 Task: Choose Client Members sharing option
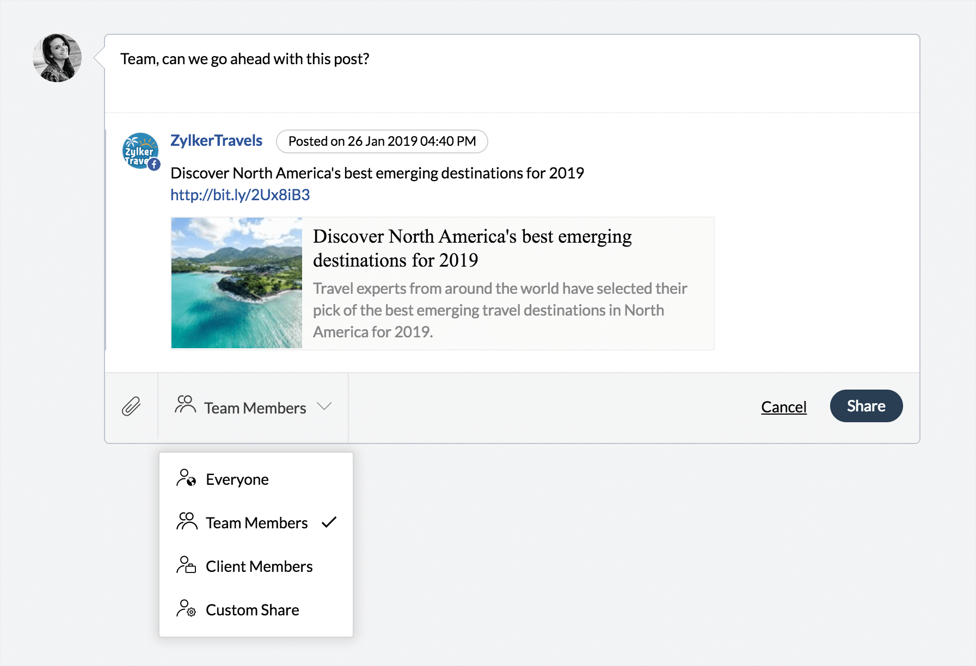tap(259, 566)
